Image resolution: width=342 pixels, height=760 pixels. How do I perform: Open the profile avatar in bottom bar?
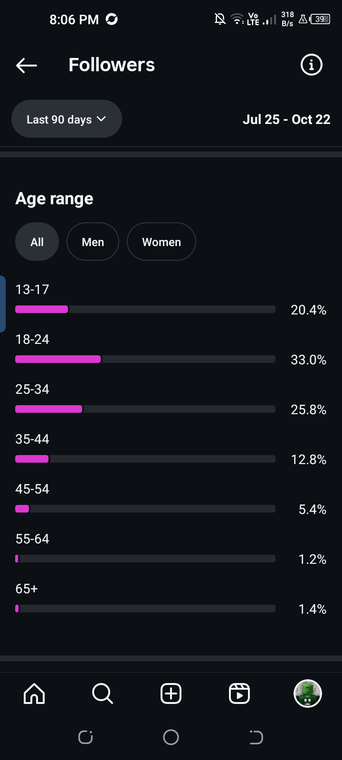tap(308, 693)
